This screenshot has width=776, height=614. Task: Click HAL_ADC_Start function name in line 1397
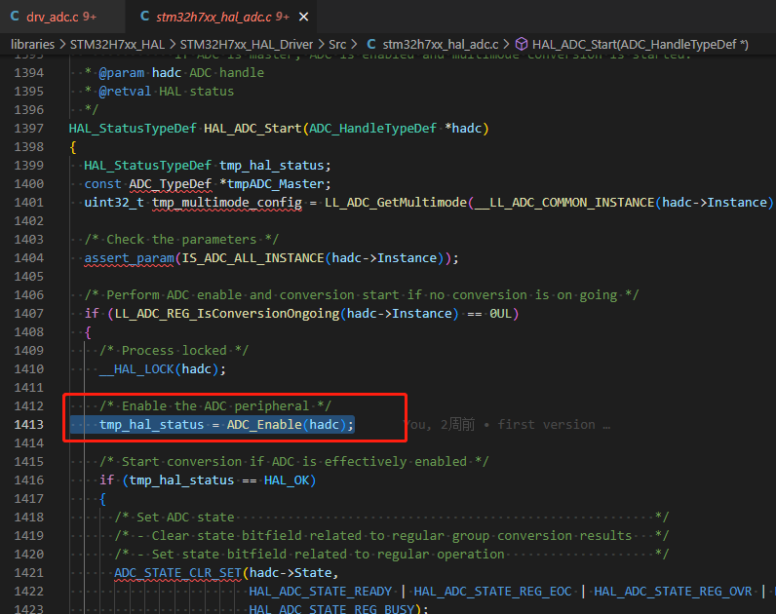(252, 129)
